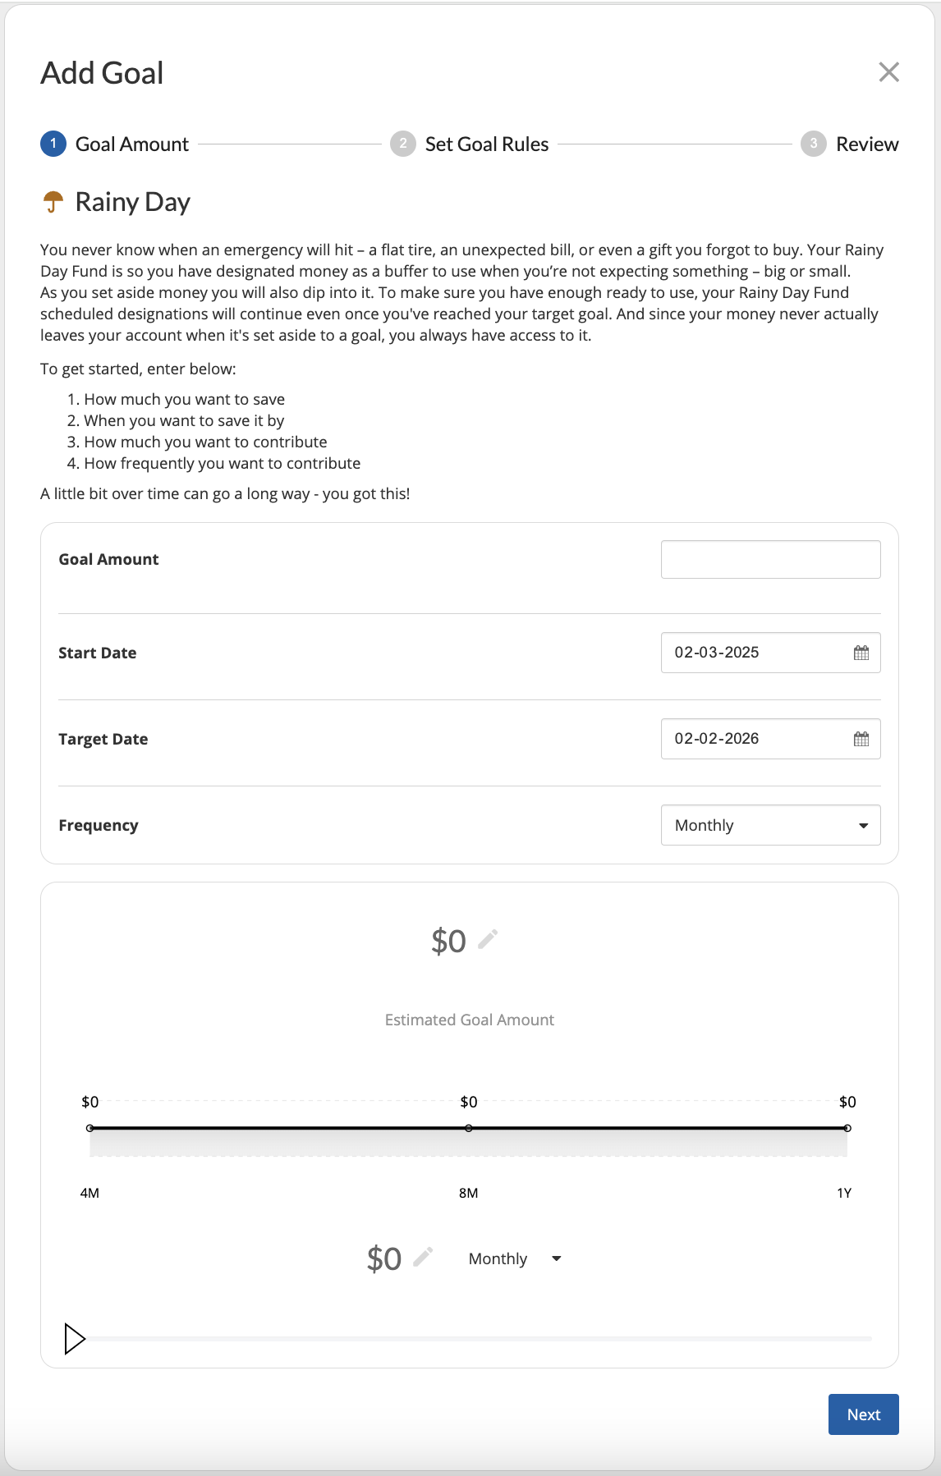Click the step 3 numbered circle
The height and width of the screenshot is (1476, 941).
click(813, 143)
